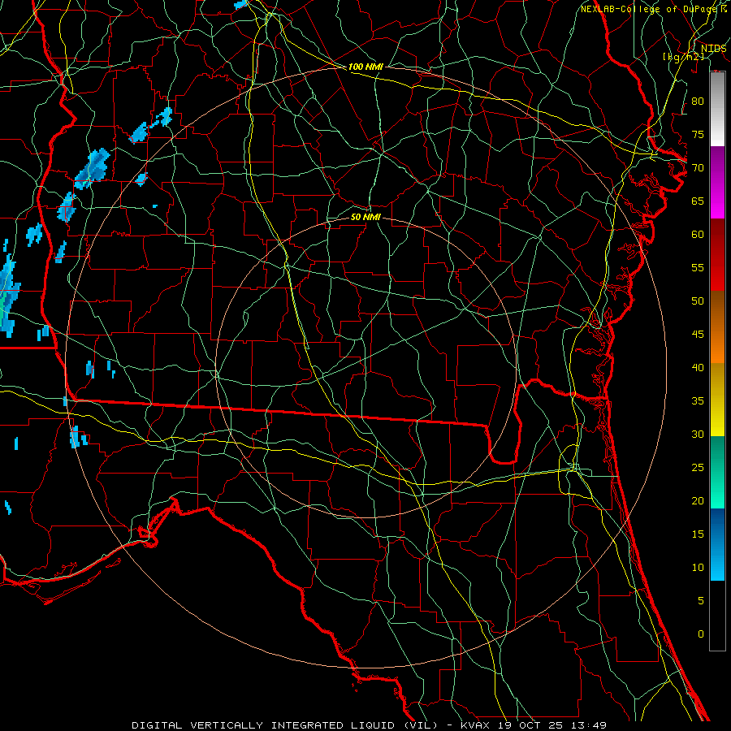
Task: Select the 35 value on the color scale
Action: (698, 401)
